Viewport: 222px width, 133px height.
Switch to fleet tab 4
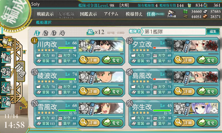[x=62, y=33]
